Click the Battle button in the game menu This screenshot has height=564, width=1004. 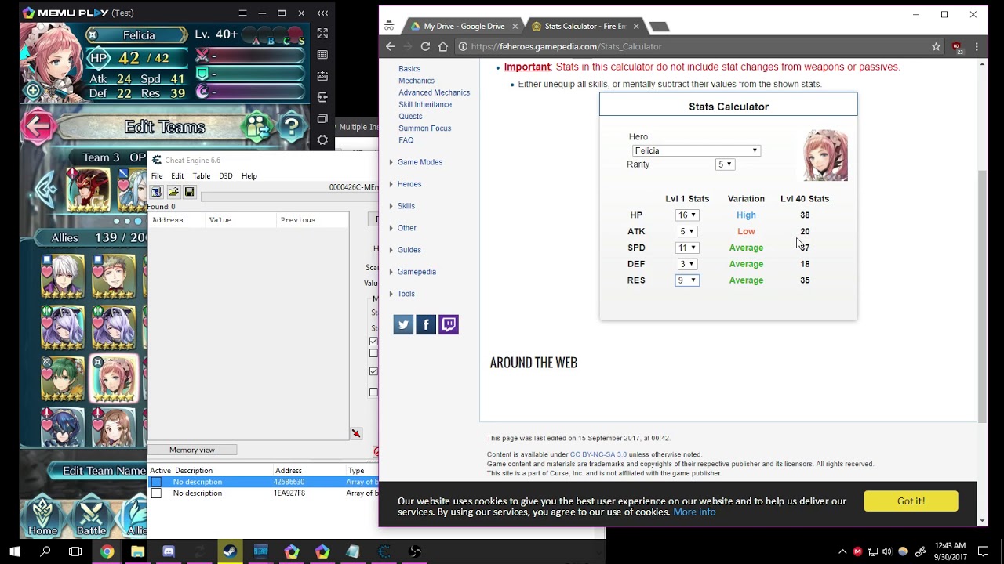pyautogui.click(x=91, y=519)
